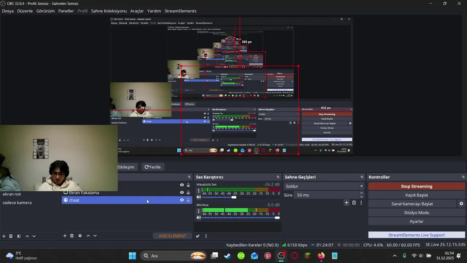Decrease Süre duration with down arrow
The width and height of the screenshot is (467, 263).
pyautogui.click(x=362, y=197)
